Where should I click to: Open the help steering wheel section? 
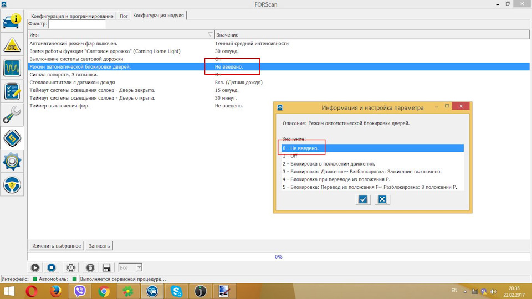12,185
